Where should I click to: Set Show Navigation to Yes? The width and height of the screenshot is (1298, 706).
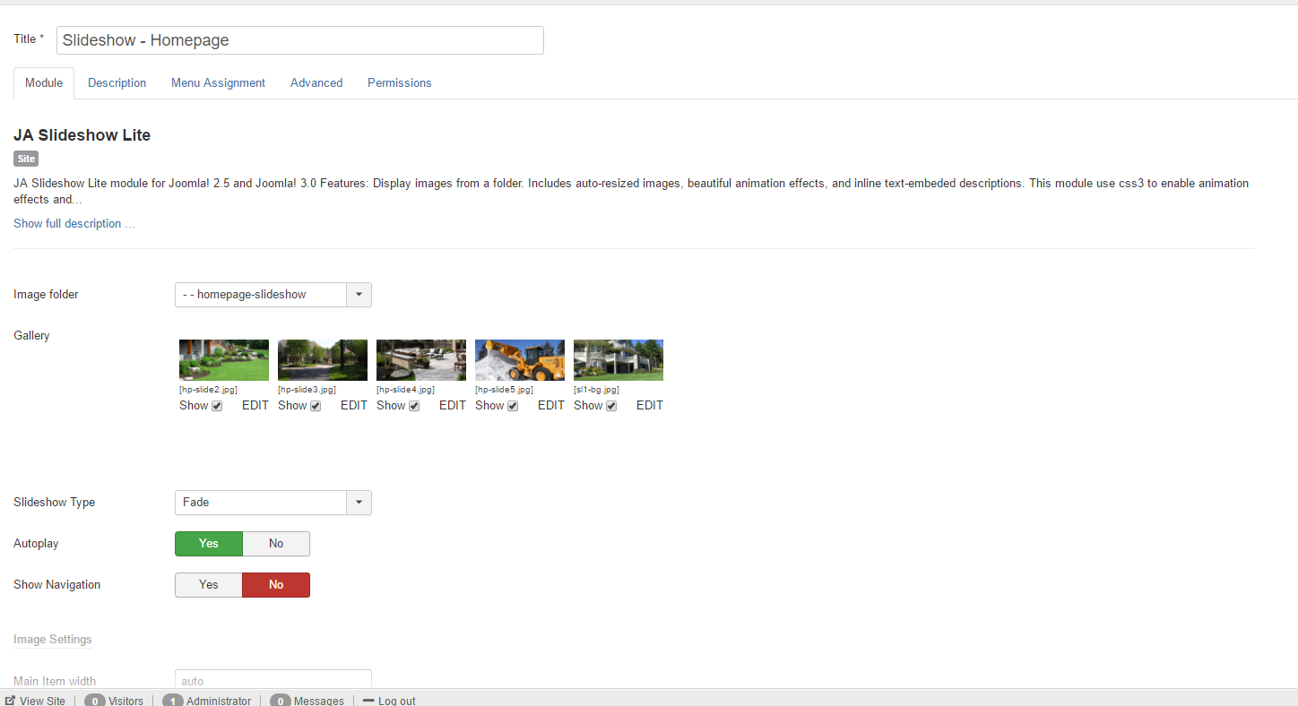click(x=209, y=585)
